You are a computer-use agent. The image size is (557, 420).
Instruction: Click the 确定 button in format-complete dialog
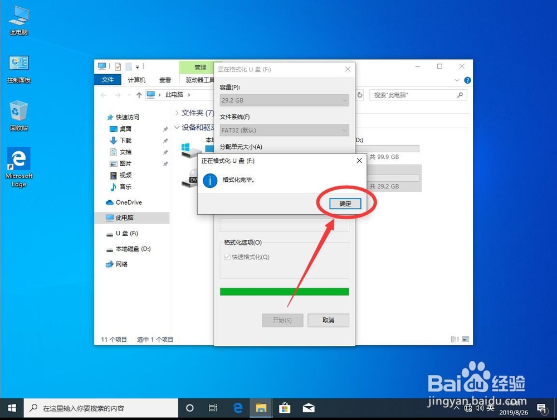345,204
